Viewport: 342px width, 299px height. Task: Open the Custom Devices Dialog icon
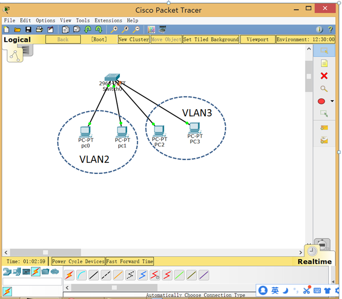(162, 29)
